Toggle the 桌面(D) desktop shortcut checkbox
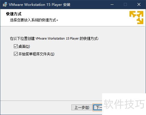This screenshot has height=115, width=146. (x=16, y=46)
